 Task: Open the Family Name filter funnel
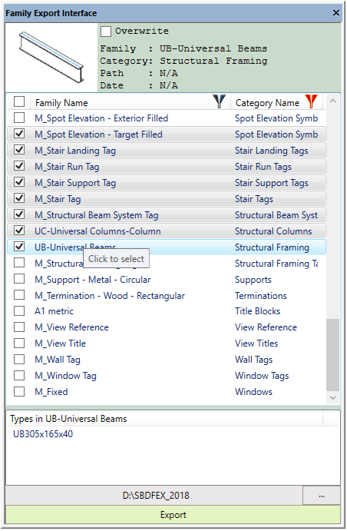coord(219,101)
